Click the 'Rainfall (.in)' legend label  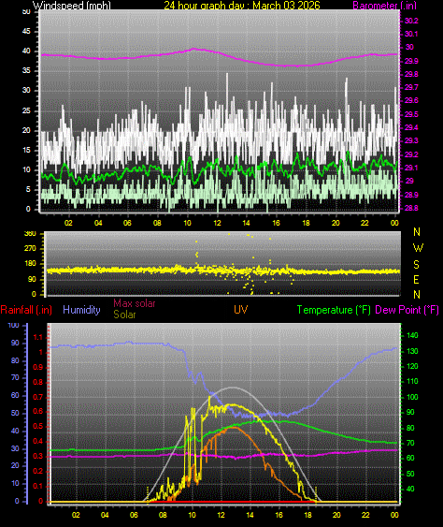26,310
